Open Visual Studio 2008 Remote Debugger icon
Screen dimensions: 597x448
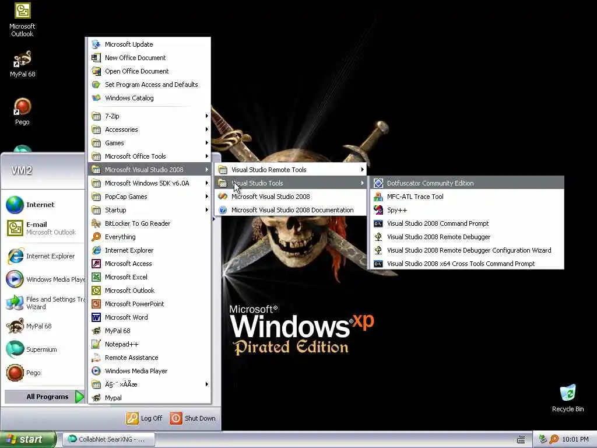point(378,237)
